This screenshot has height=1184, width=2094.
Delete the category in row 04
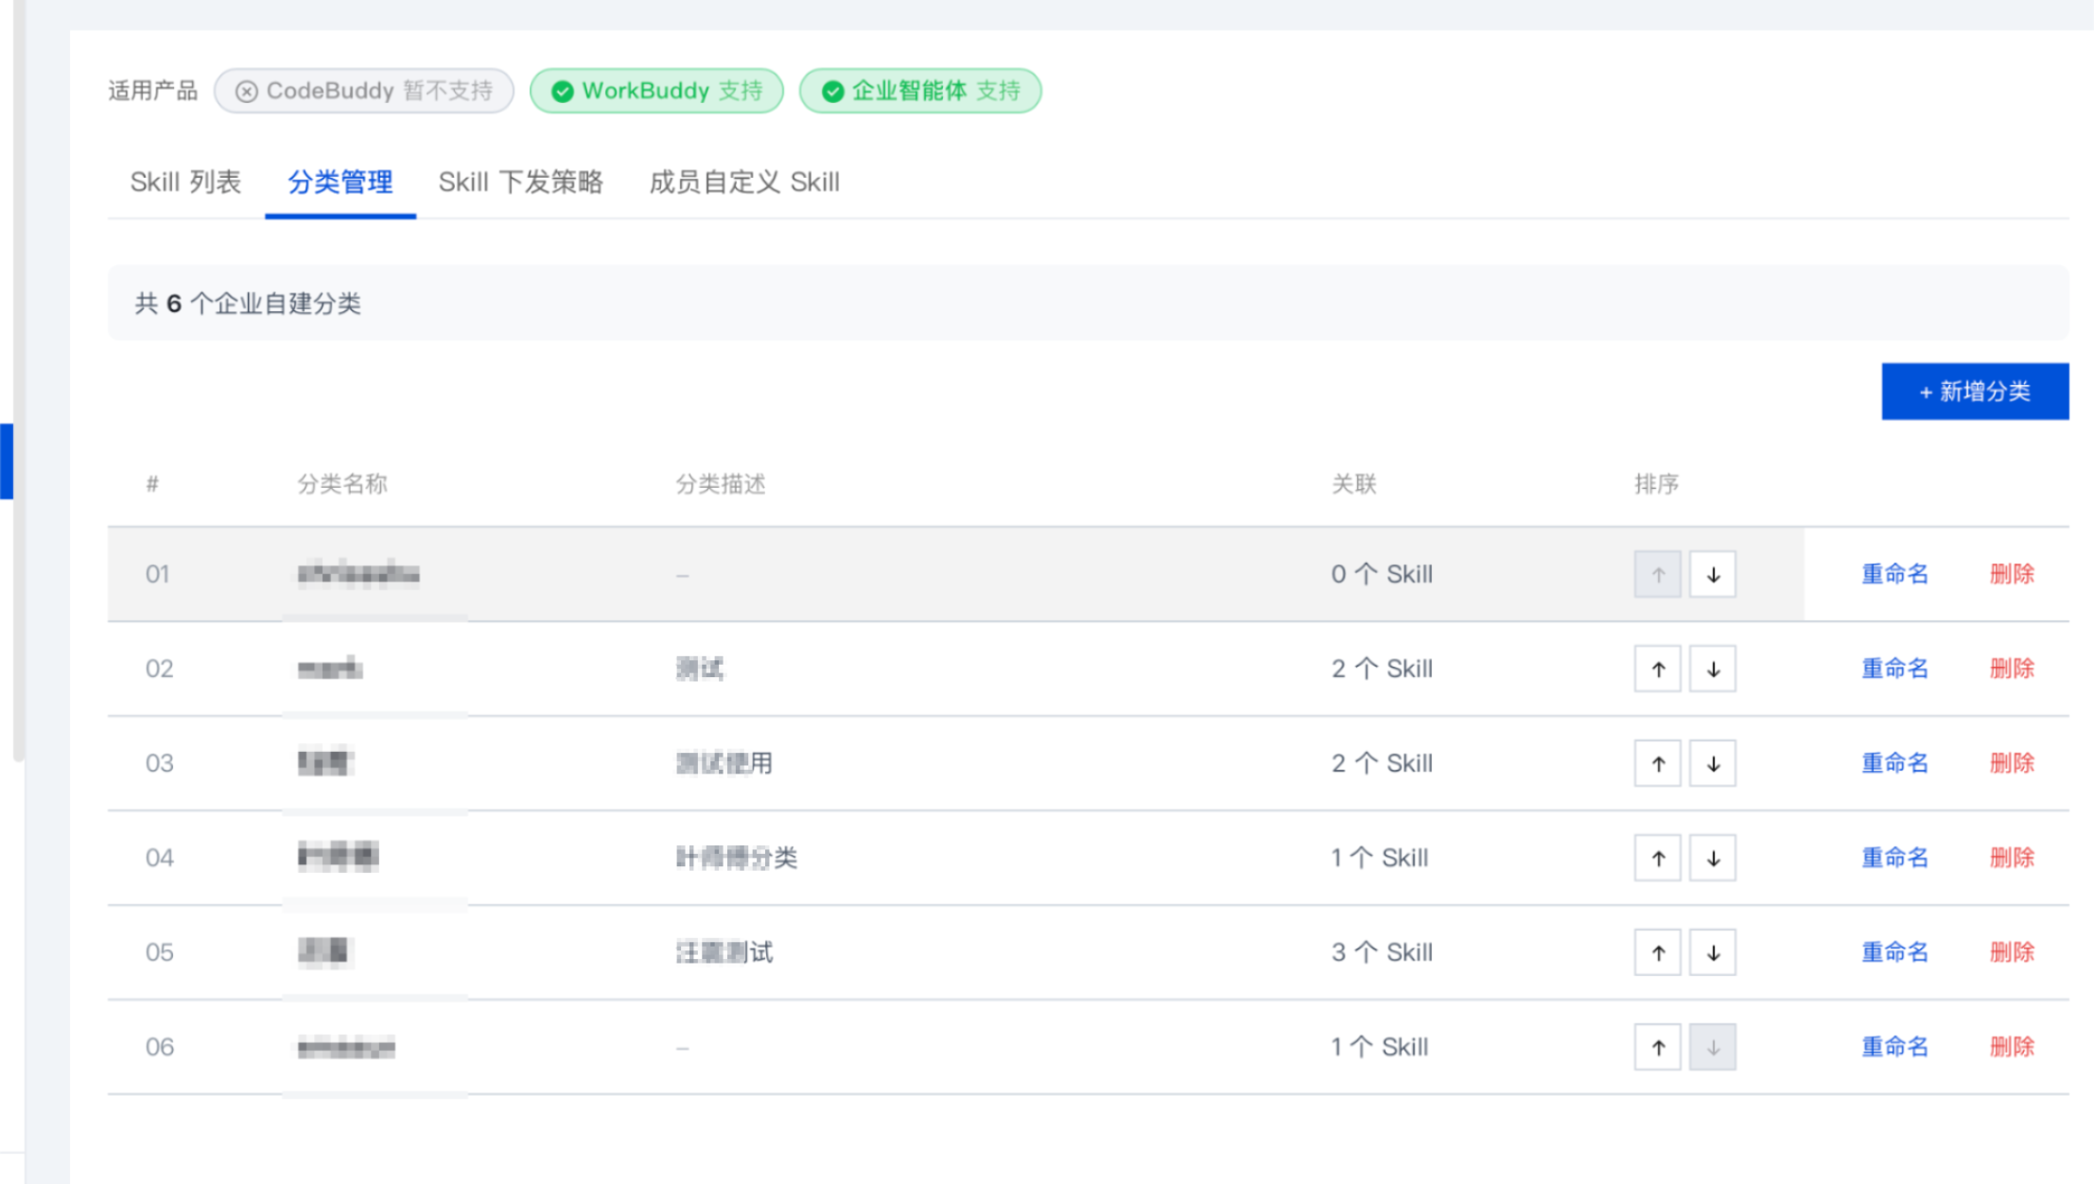point(2012,858)
